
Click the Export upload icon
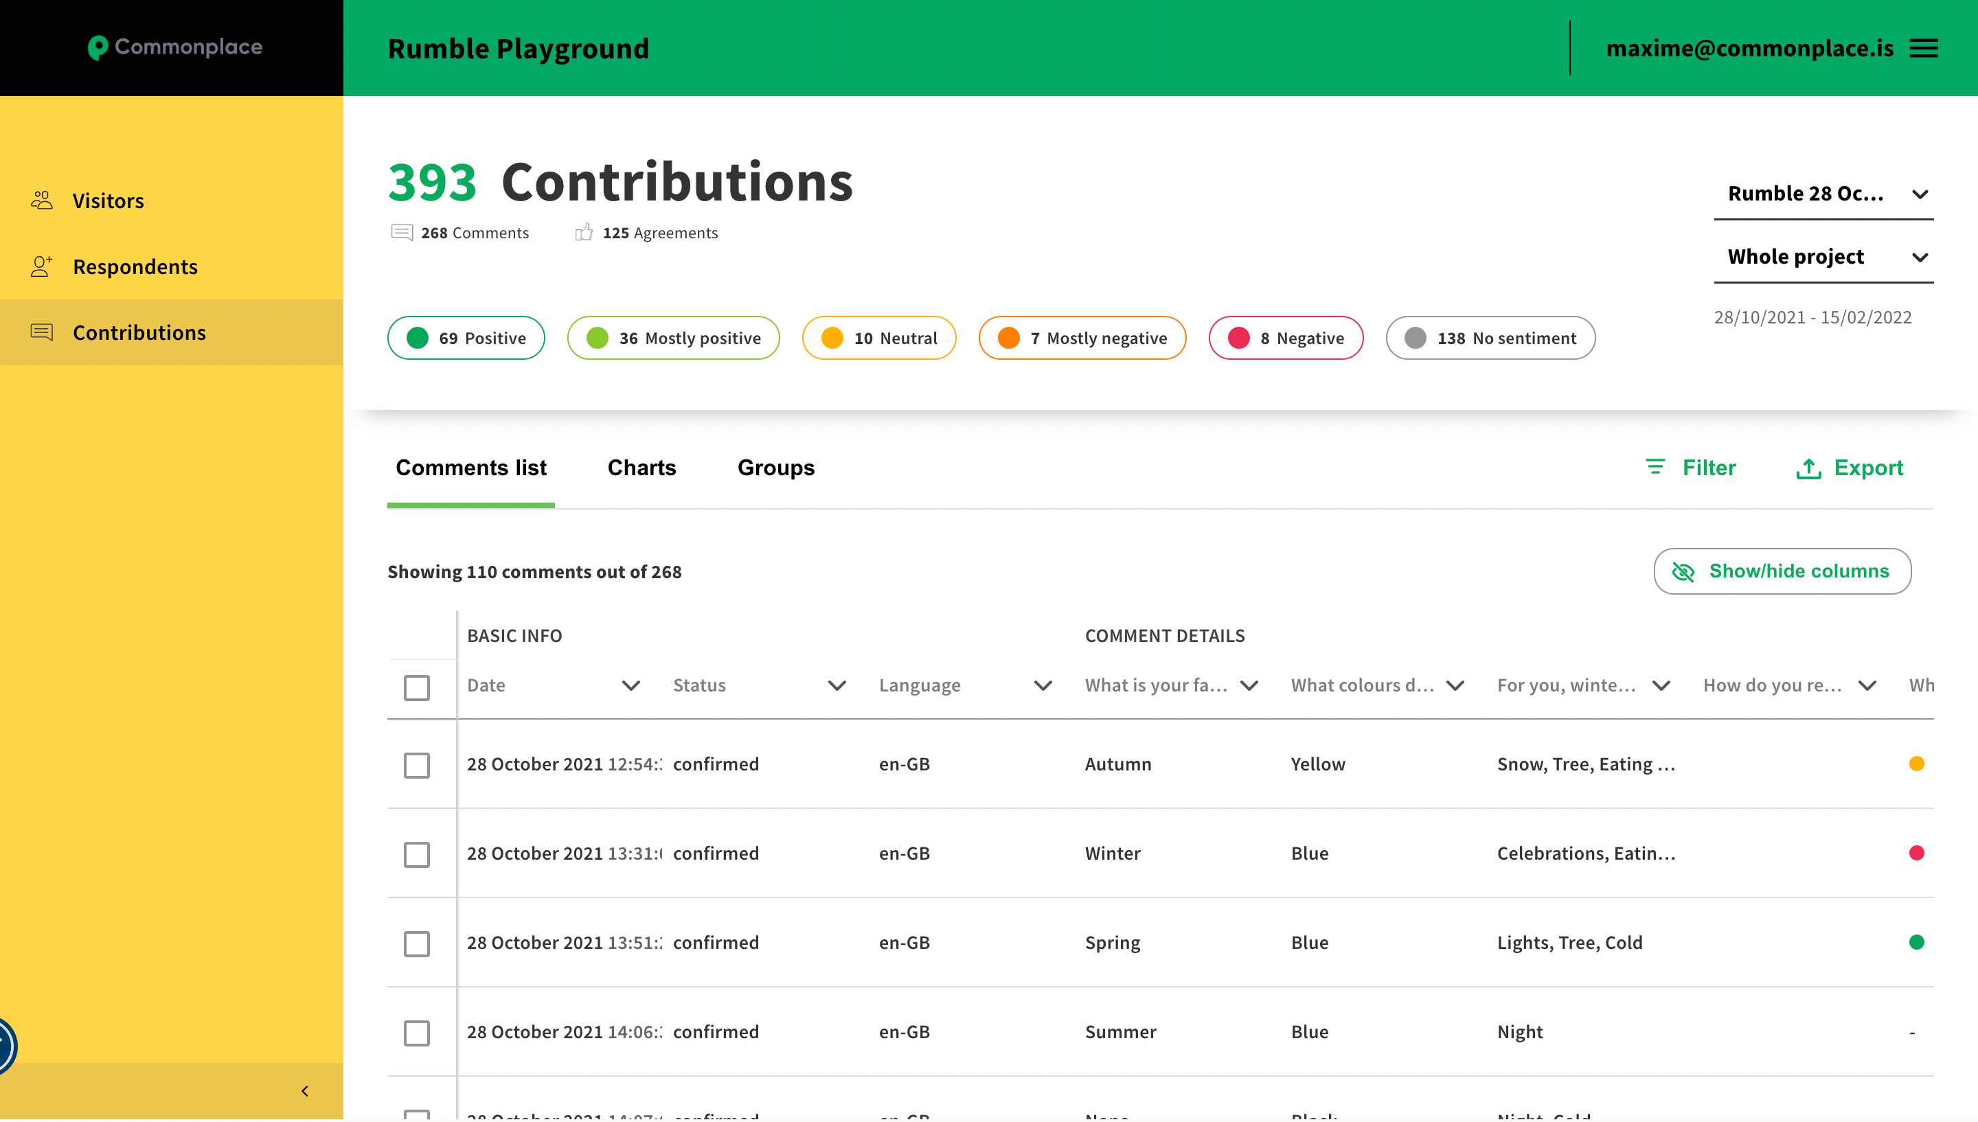pyautogui.click(x=1808, y=468)
